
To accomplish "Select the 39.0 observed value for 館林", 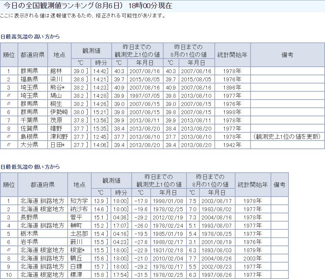I will click(x=79, y=71).
